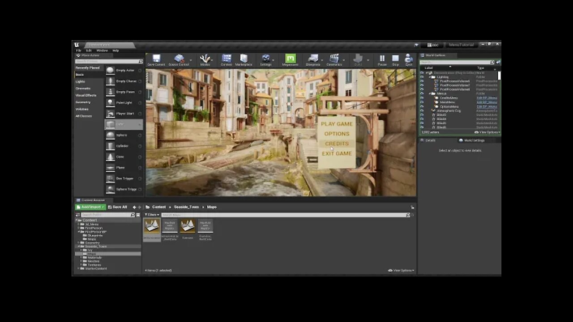573x322 pixels.
Task: Toggle visibility of OptionsMenu actor
Action: (422, 106)
